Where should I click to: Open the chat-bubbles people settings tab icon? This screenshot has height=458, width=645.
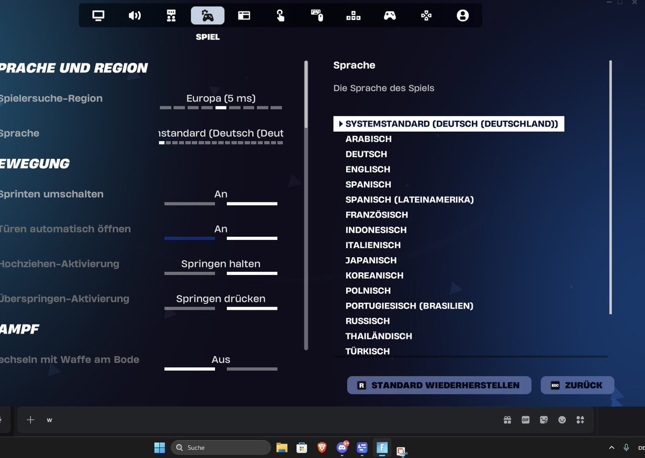tap(171, 16)
